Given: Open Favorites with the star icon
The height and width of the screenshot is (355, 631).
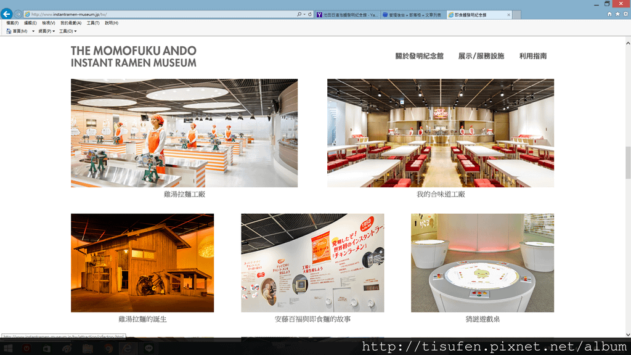Looking at the screenshot, I should 617,14.
